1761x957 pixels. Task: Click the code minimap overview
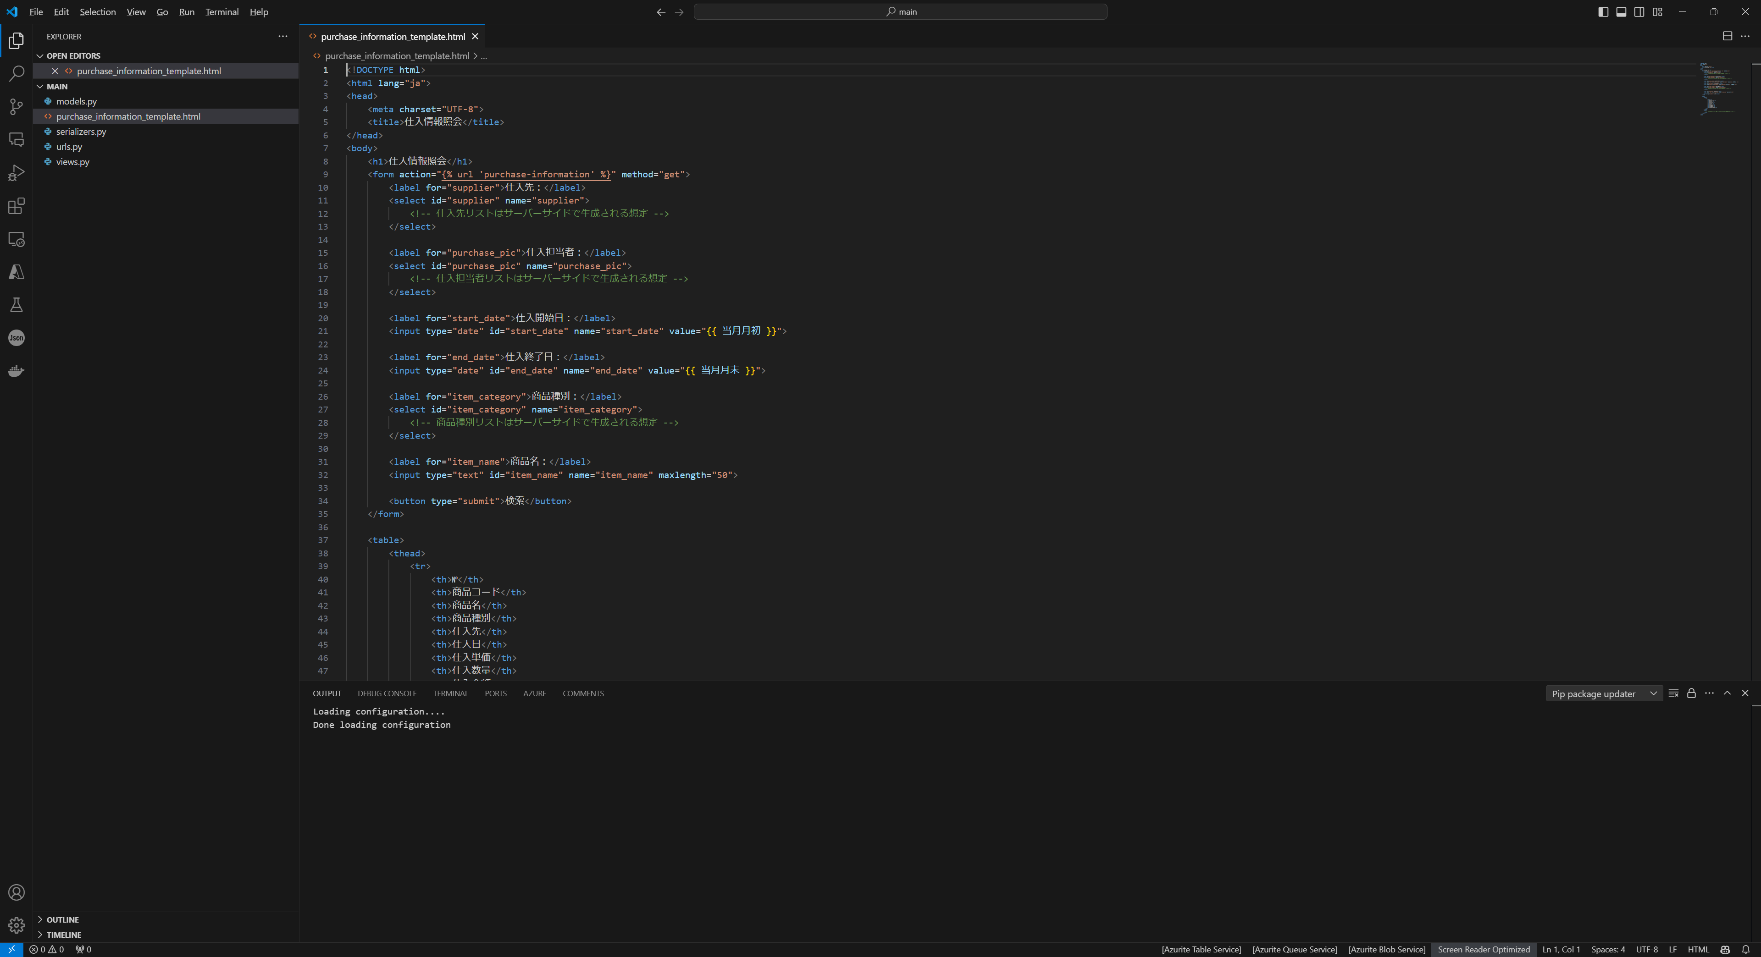point(1717,89)
